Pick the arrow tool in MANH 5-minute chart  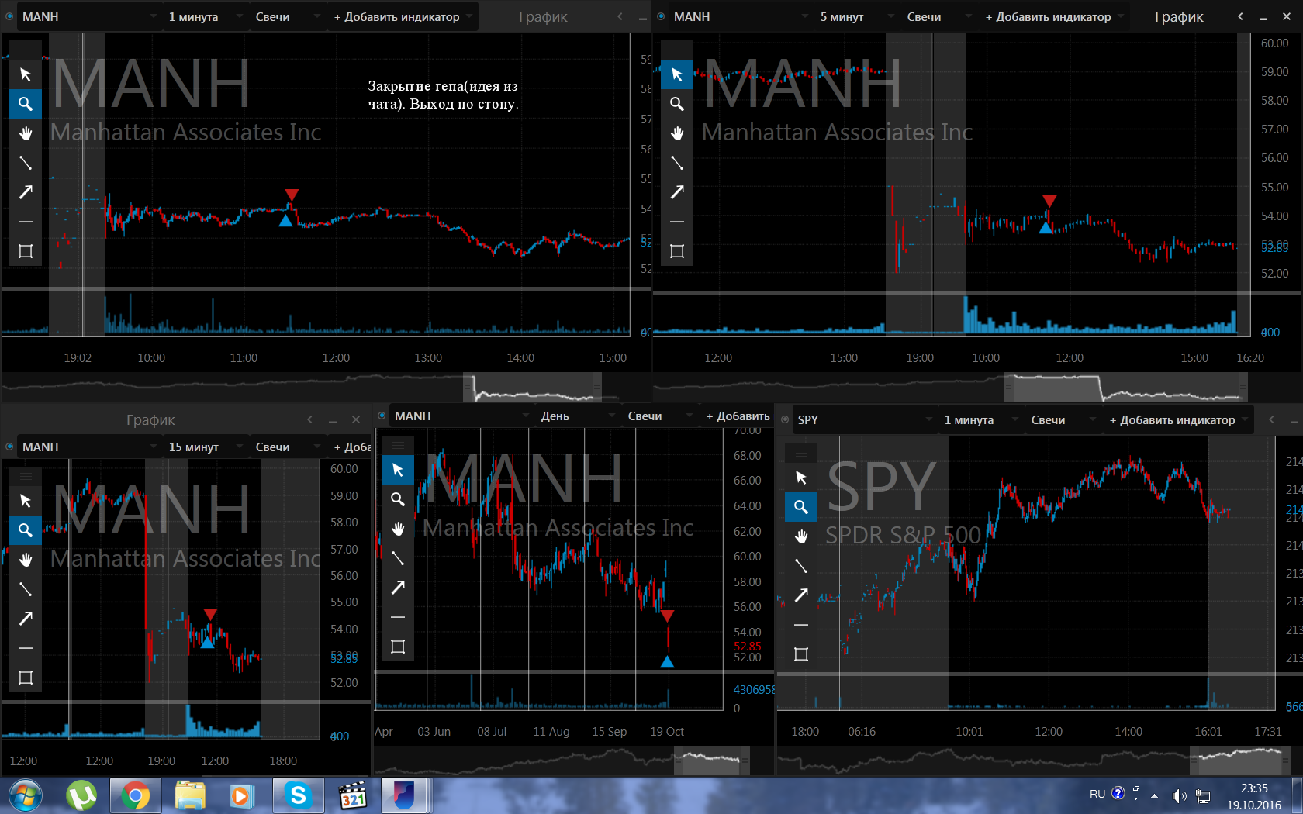point(677,192)
